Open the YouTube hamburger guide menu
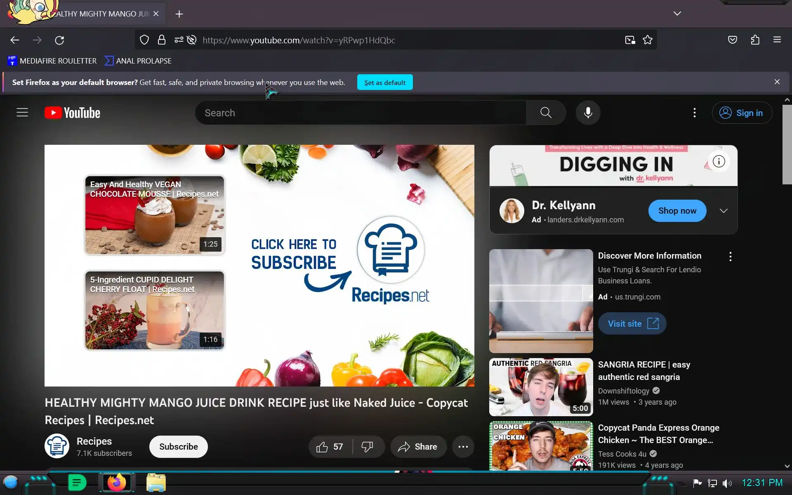The height and width of the screenshot is (495, 792). 22,113
